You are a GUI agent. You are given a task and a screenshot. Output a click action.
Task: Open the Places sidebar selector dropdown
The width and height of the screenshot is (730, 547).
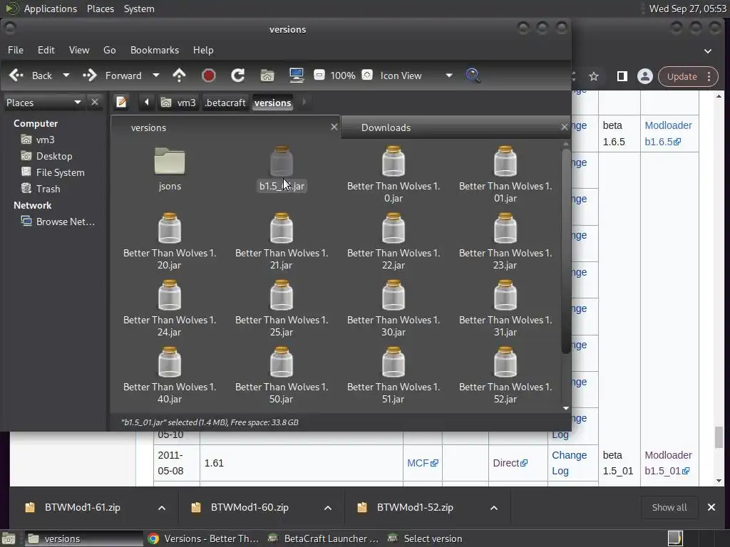43,103
